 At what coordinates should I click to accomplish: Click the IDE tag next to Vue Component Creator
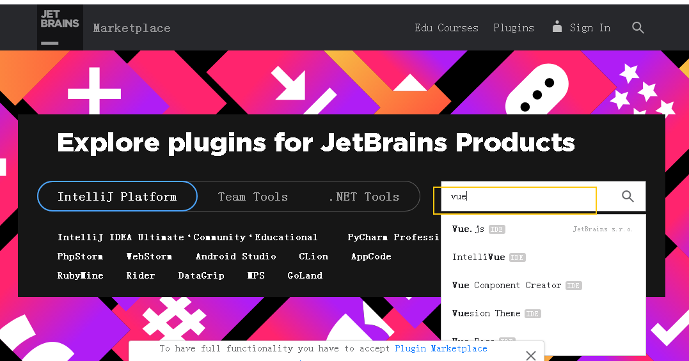tap(573, 286)
